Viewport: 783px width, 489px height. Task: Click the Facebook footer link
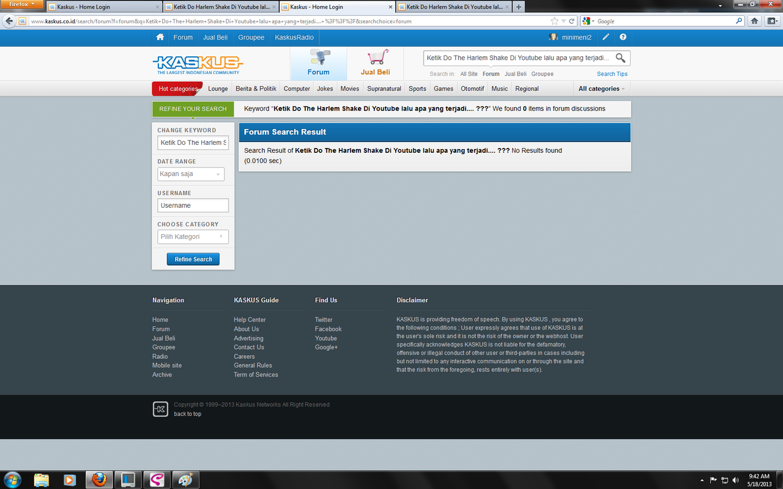pyautogui.click(x=328, y=329)
